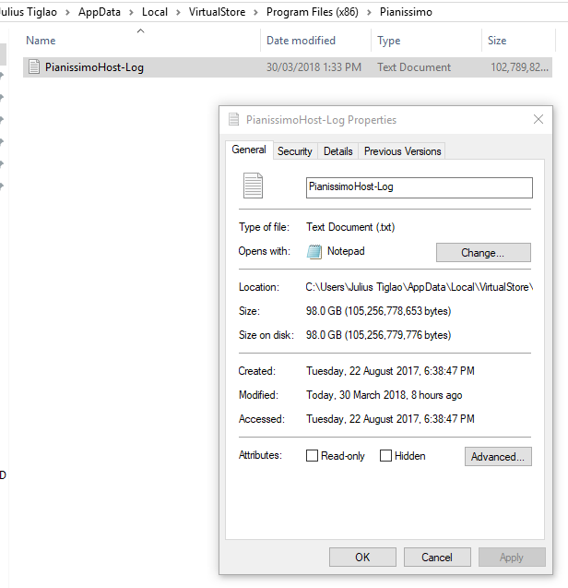Click Text Document (.txt) file type text
The height and width of the screenshot is (588, 568).
click(350, 227)
